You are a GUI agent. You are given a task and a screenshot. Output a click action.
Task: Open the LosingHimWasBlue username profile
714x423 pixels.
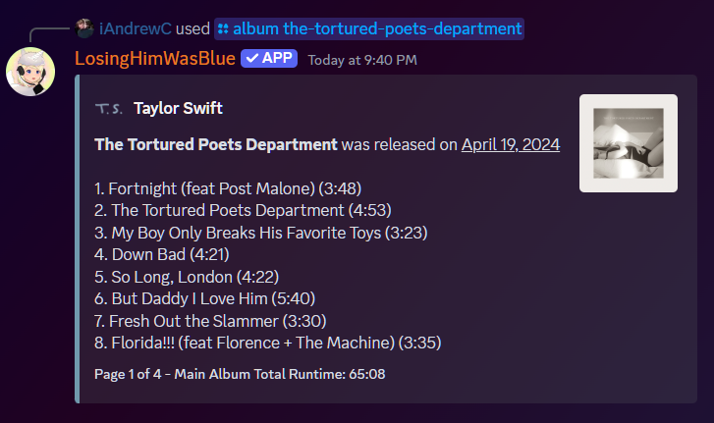pos(155,58)
